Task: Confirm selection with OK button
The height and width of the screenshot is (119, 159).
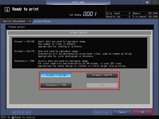Action: coord(143,112)
